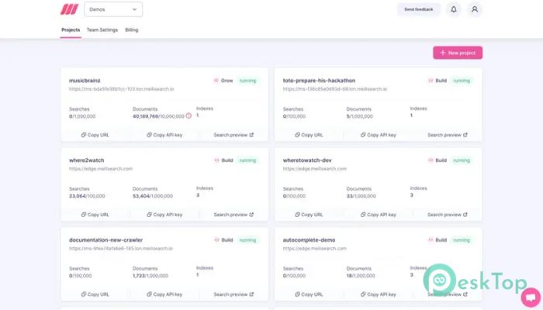Click the Build plan icon on autocomplete-demo

431,239
